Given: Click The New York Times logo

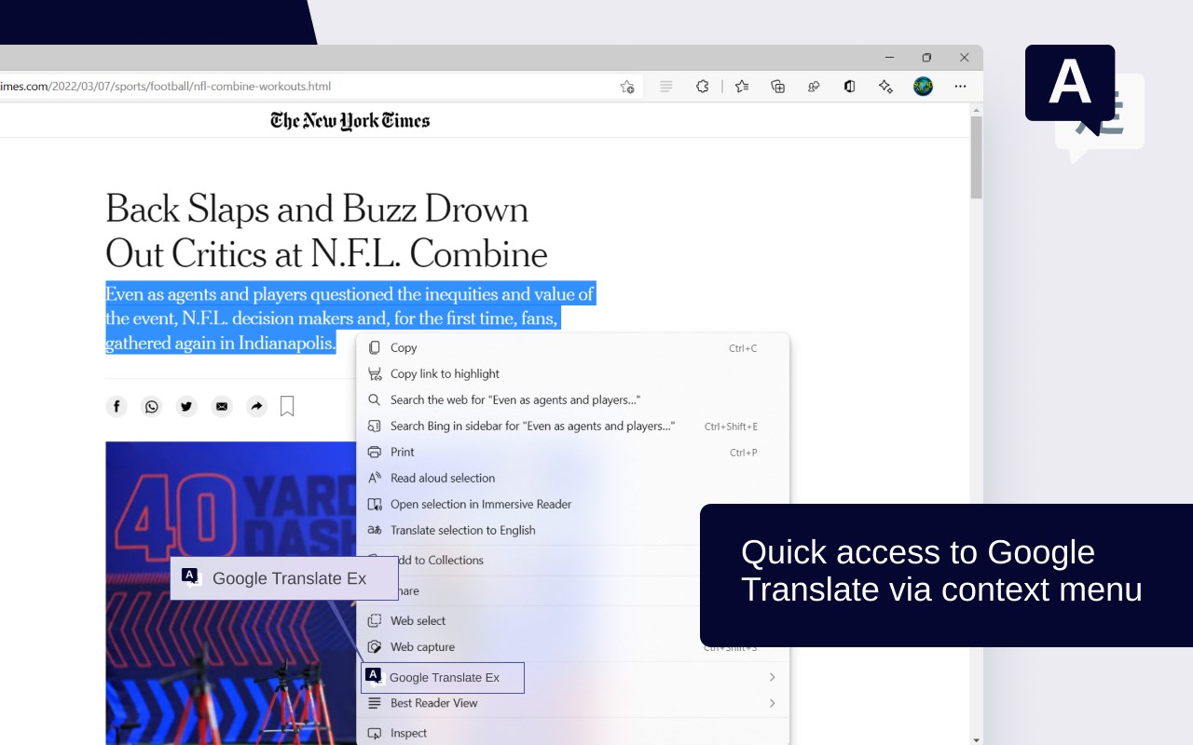Looking at the screenshot, I should coord(350,121).
